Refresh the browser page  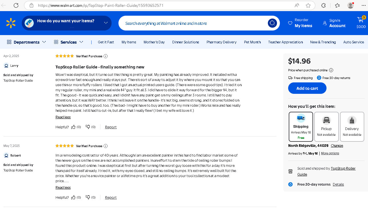[x=16, y=5]
